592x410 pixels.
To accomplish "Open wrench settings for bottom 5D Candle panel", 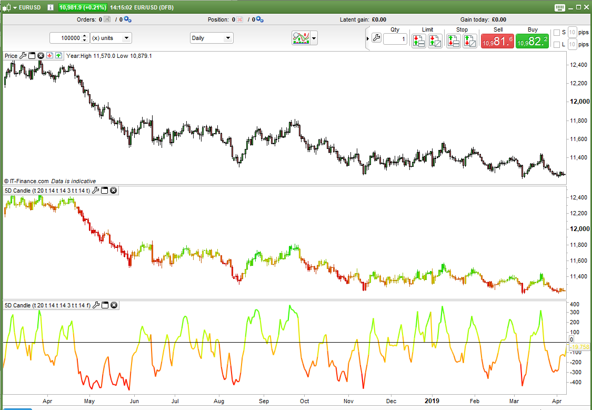I will [x=96, y=305].
